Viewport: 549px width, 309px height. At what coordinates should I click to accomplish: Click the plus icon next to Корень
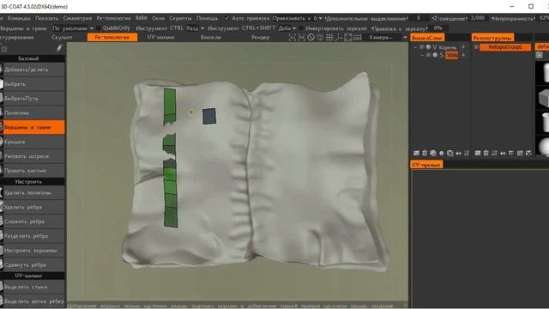[463, 46]
